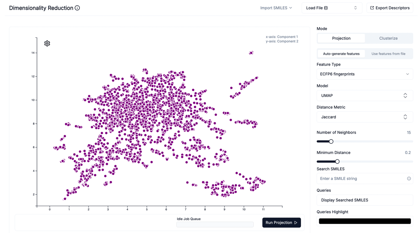Select the Projection tab

click(341, 38)
